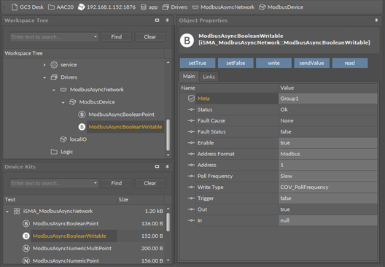
Task: Switch to the Links tab
Action: click(209, 77)
